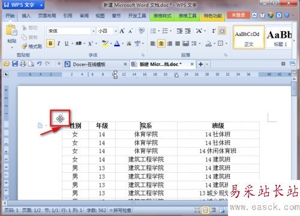Open the 开始 ribbon tab

point(10,16)
